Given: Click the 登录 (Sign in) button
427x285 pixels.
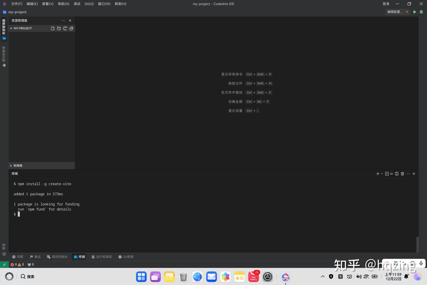Looking at the screenshot, I should [x=386, y=4].
